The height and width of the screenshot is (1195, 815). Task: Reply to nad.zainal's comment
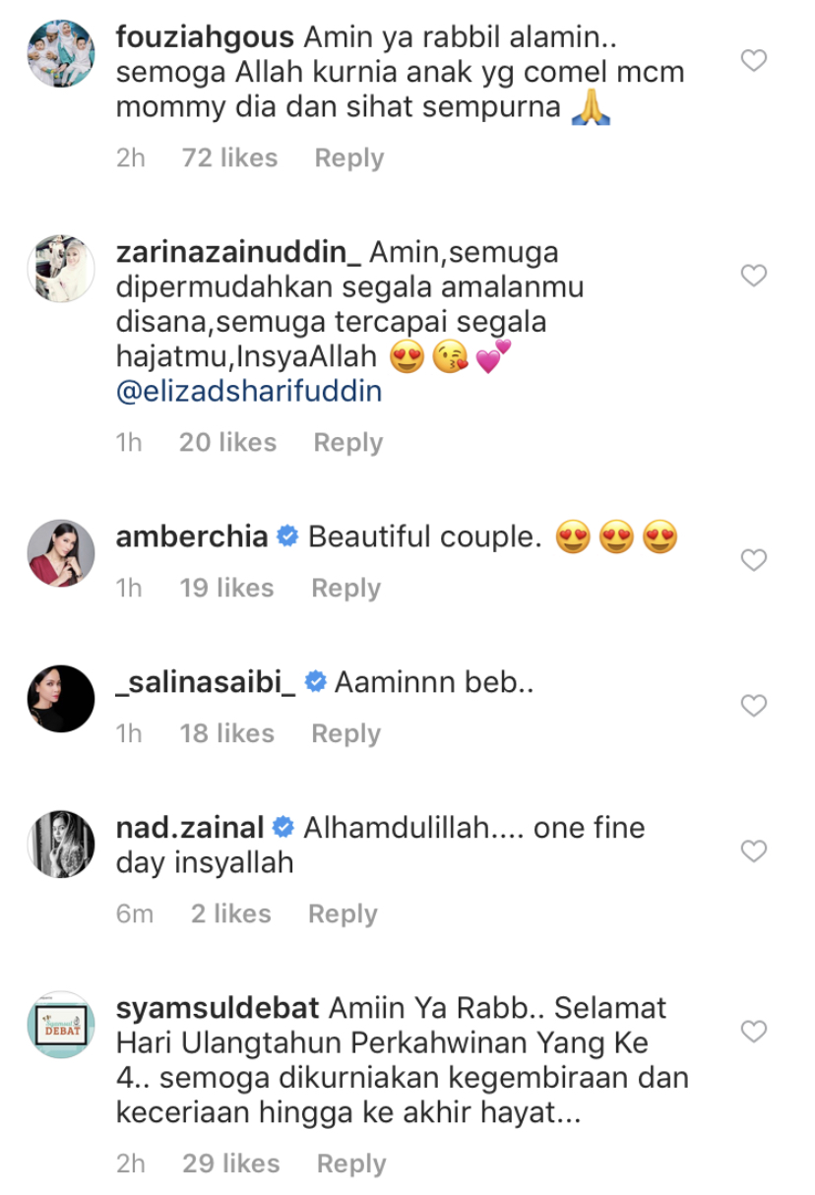point(343,914)
